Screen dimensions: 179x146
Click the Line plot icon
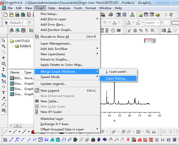[x=5, y=132]
